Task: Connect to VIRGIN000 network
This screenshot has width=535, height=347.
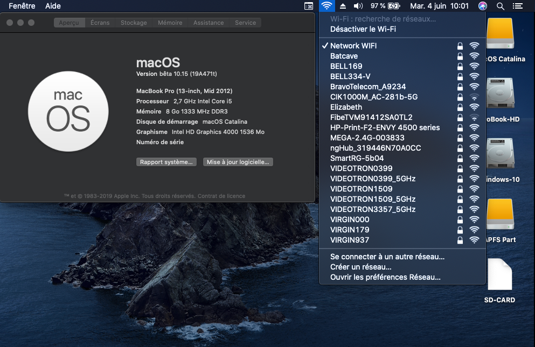Action: point(402,219)
